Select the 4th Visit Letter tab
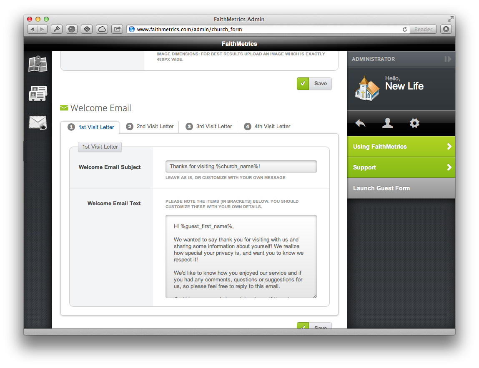This screenshot has width=479, height=368. [x=267, y=126]
